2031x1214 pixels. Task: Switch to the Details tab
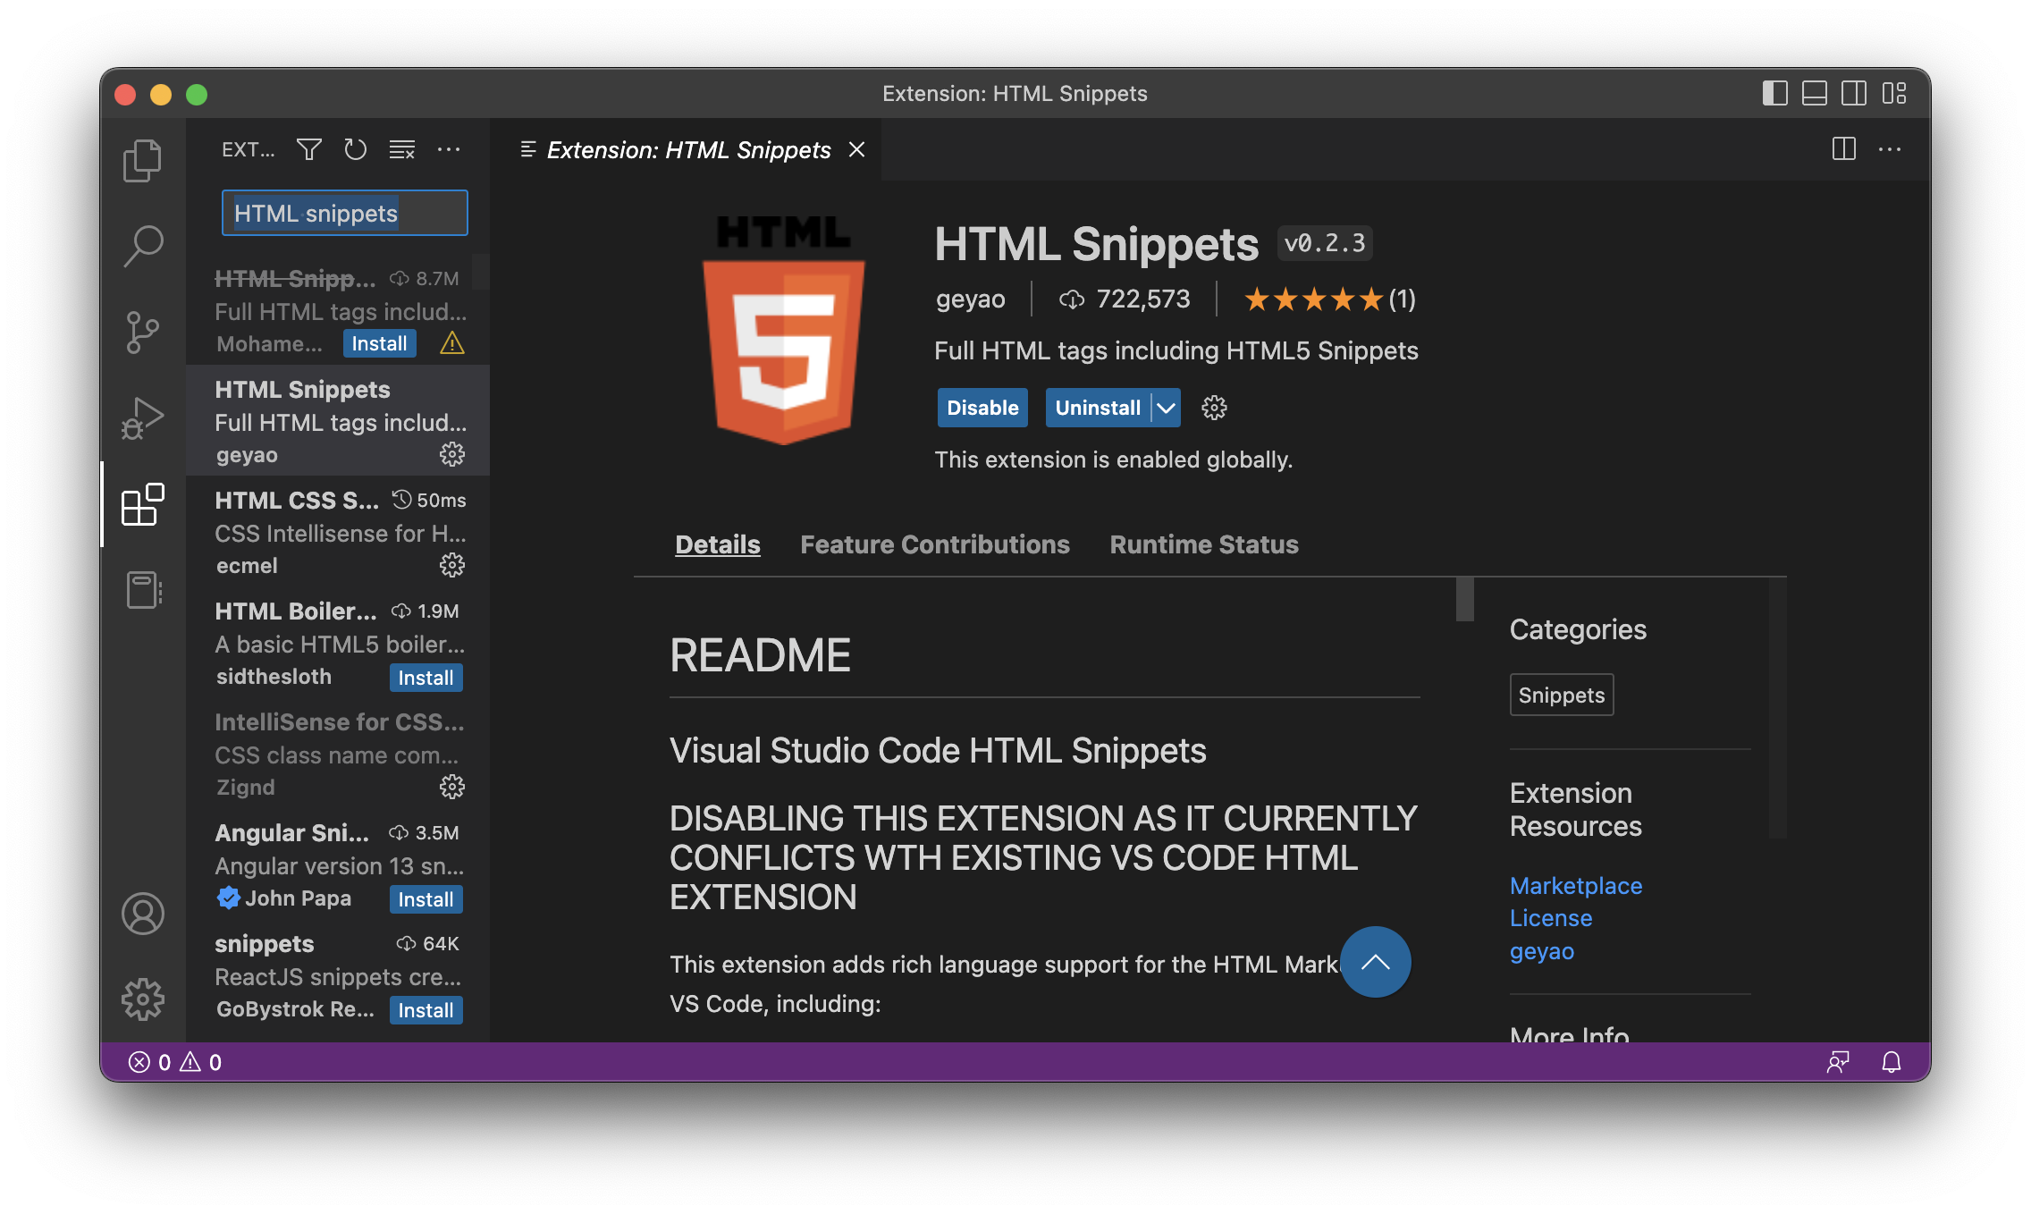coord(718,544)
